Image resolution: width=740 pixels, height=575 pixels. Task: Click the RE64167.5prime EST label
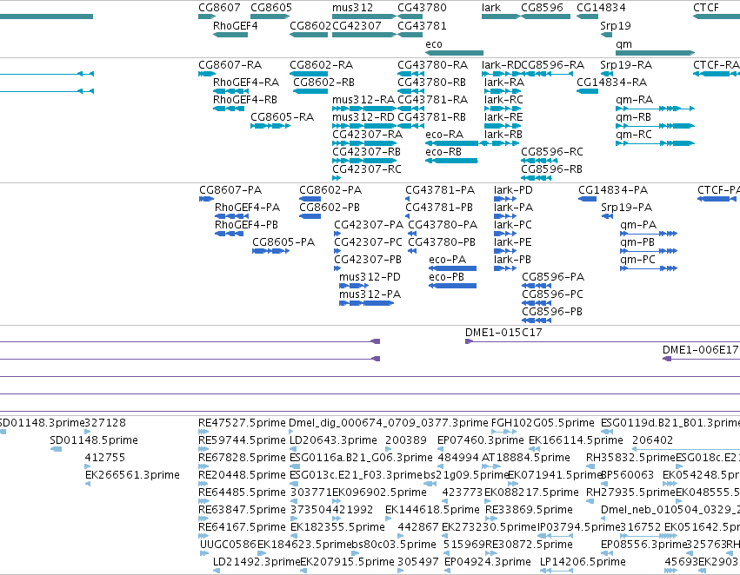click(242, 527)
